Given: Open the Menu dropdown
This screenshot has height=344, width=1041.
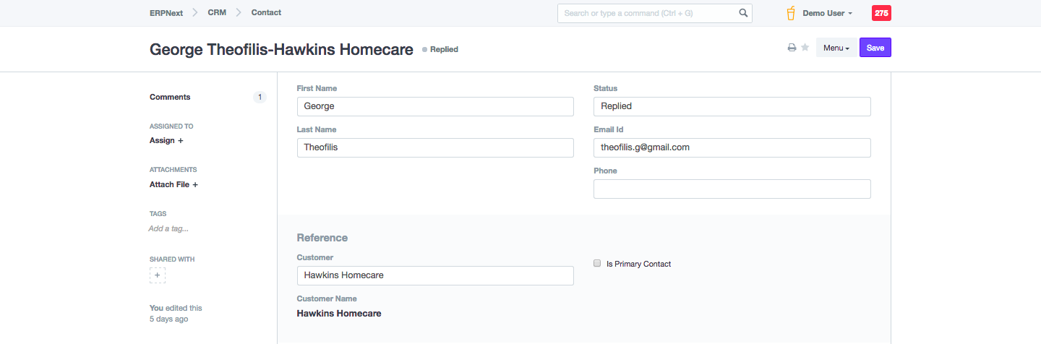Looking at the screenshot, I should 836,48.
